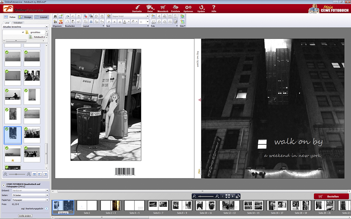The image size is (351, 219).
Task: Go to Startseite from the top bar
Action: 137,8
